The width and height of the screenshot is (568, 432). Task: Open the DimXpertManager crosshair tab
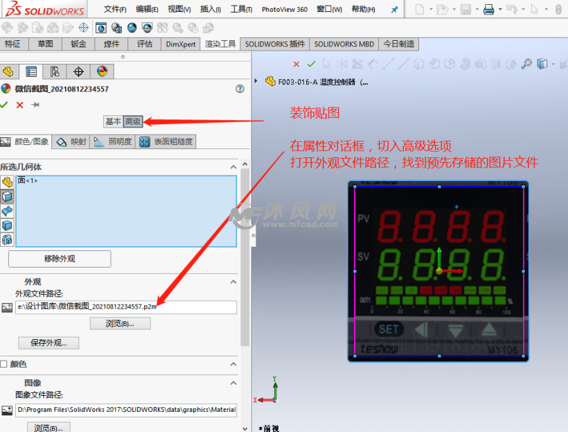point(78,71)
